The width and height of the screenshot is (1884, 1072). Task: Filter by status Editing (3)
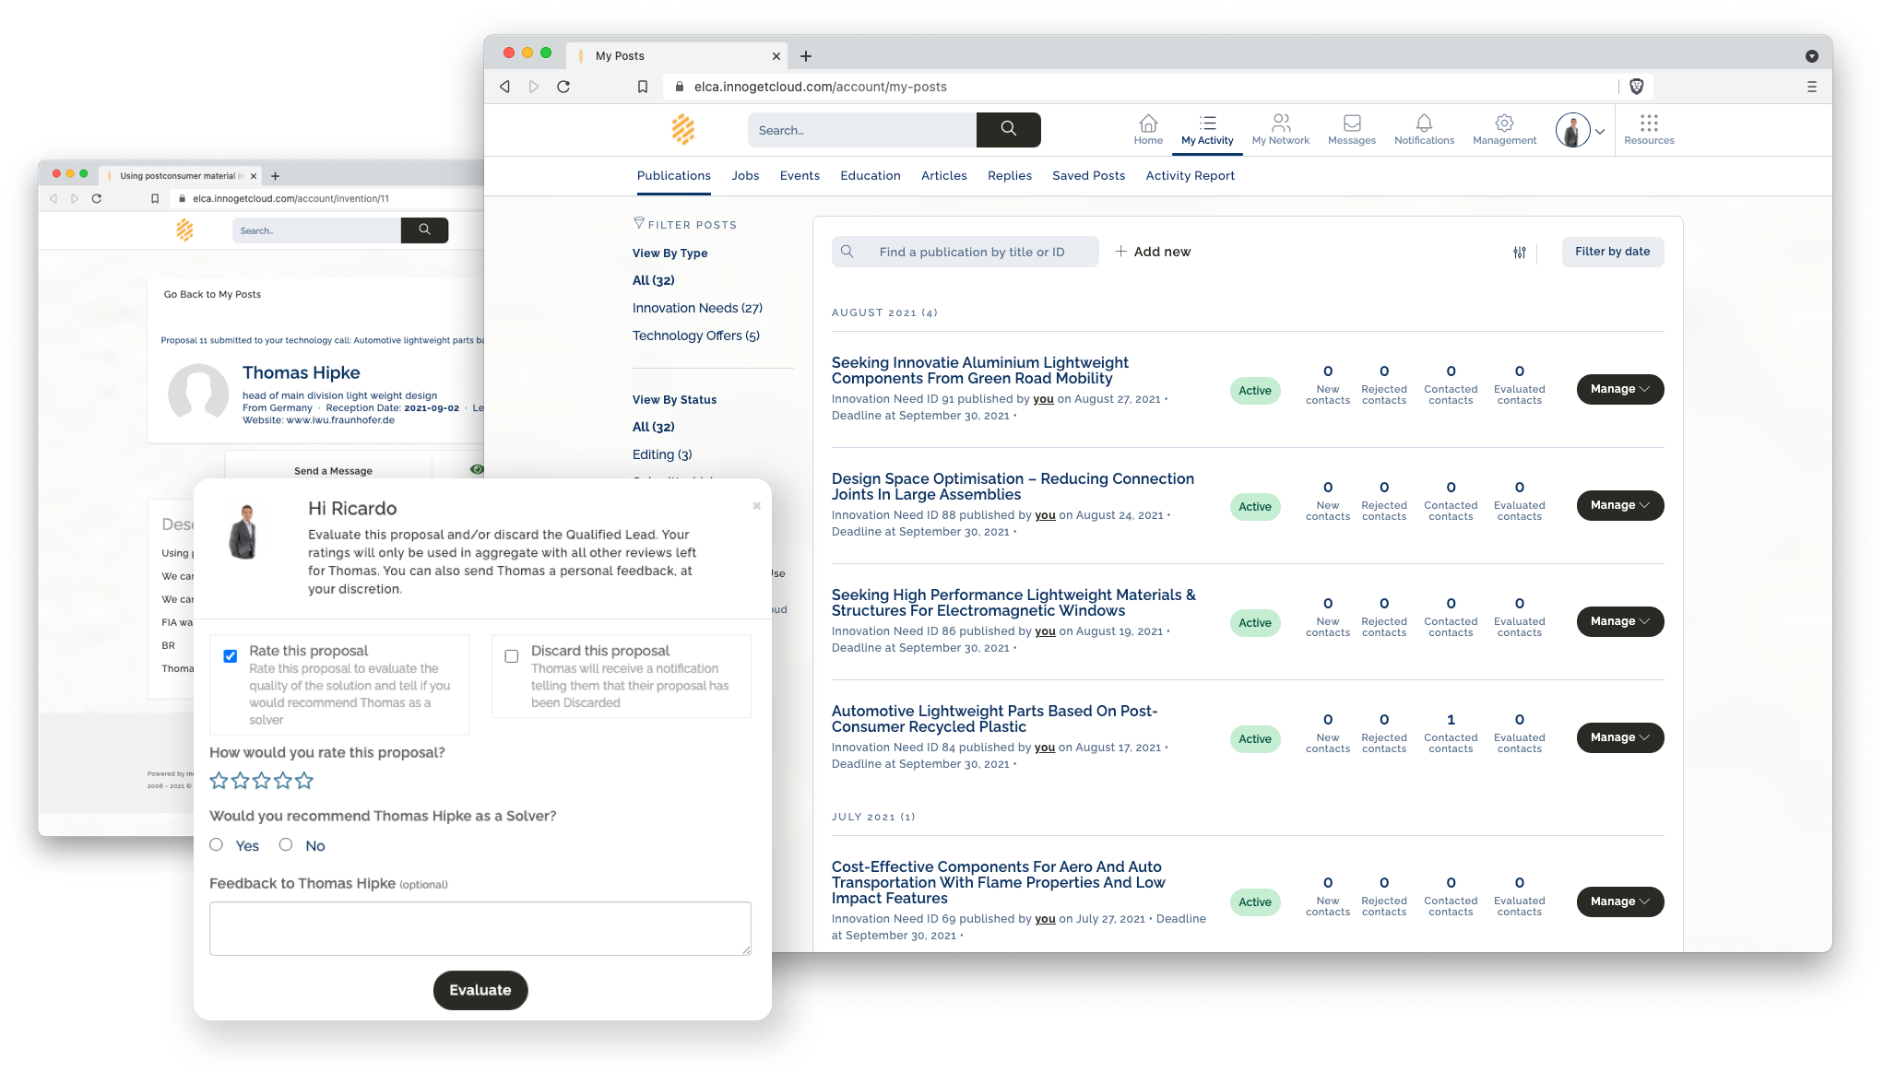coord(662,454)
